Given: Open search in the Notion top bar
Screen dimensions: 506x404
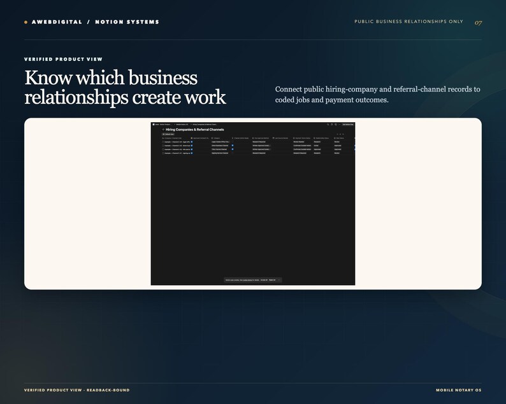Looking at the screenshot, I should click(x=328, y=124).
